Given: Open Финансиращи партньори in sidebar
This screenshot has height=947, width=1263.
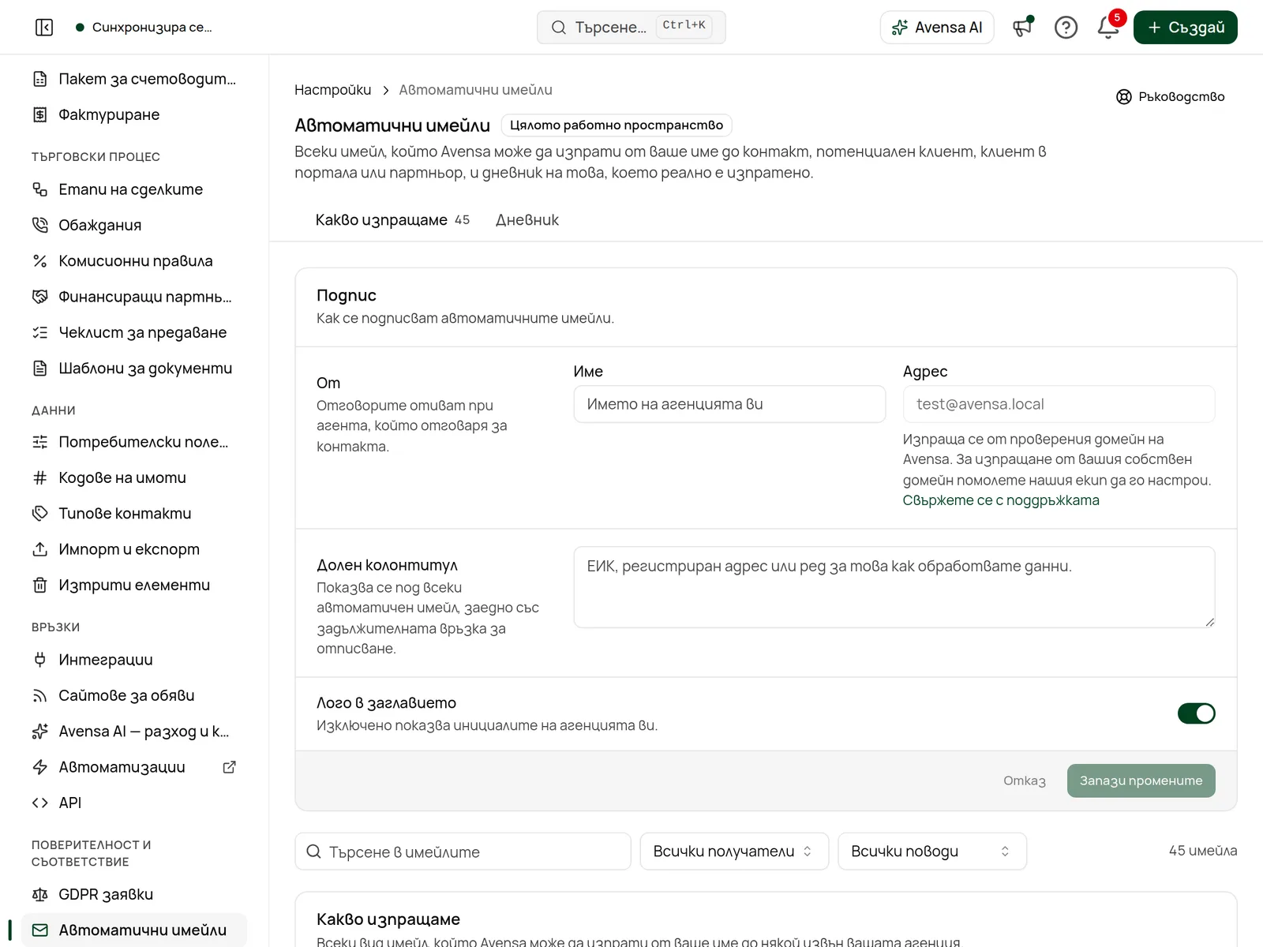Looking at the screenshot, I should tap(134, 297).
